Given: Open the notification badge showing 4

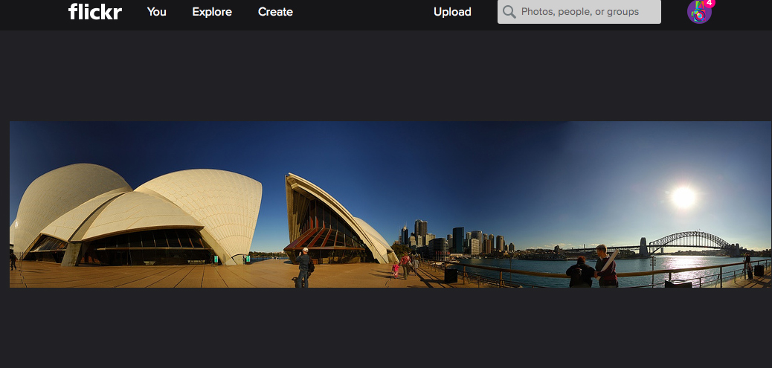Looking at the screenshot, I should click(x=709, y=3).
